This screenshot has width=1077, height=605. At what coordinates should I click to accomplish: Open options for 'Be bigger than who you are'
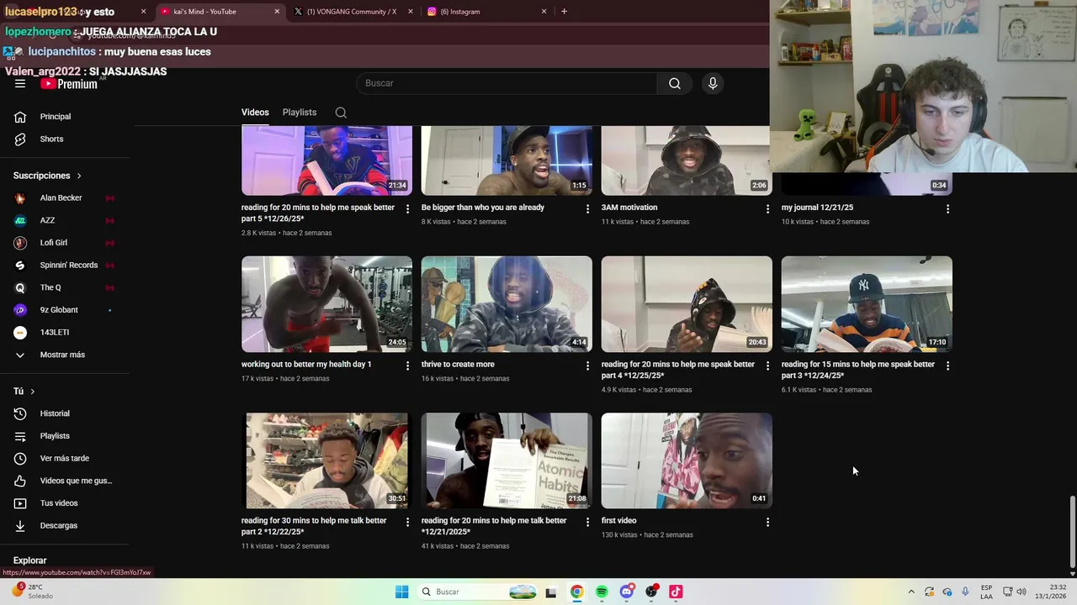(x=587, y=208)
